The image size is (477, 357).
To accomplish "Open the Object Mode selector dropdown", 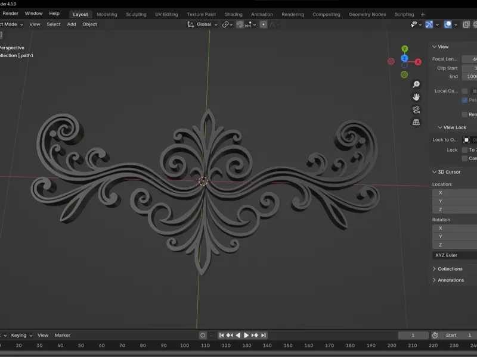I will click(11, 24).
